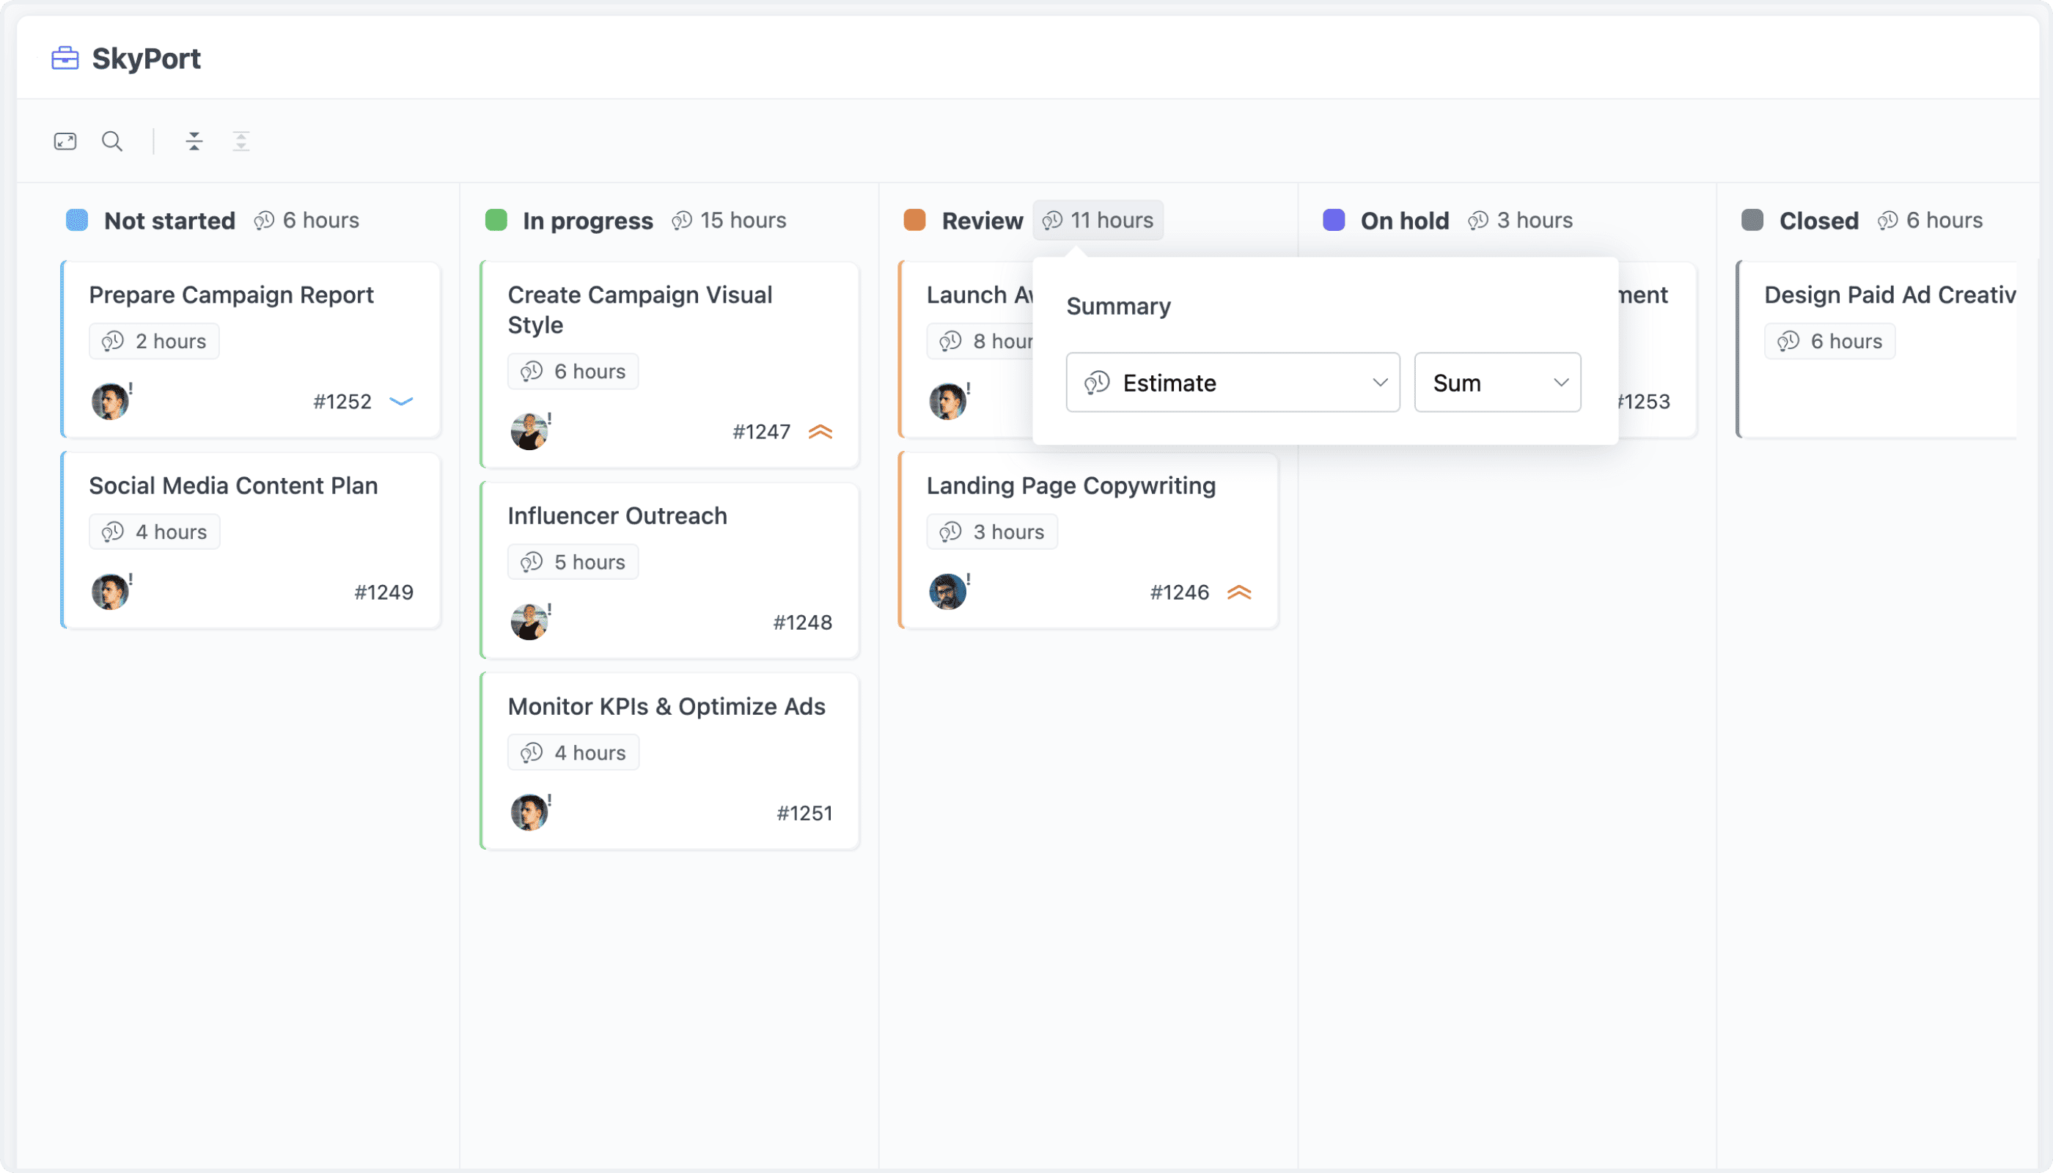Viewport: 2053px width, 1173px height.
Task: Open Social Media Content Plan card
Action: tap(233, 486)
